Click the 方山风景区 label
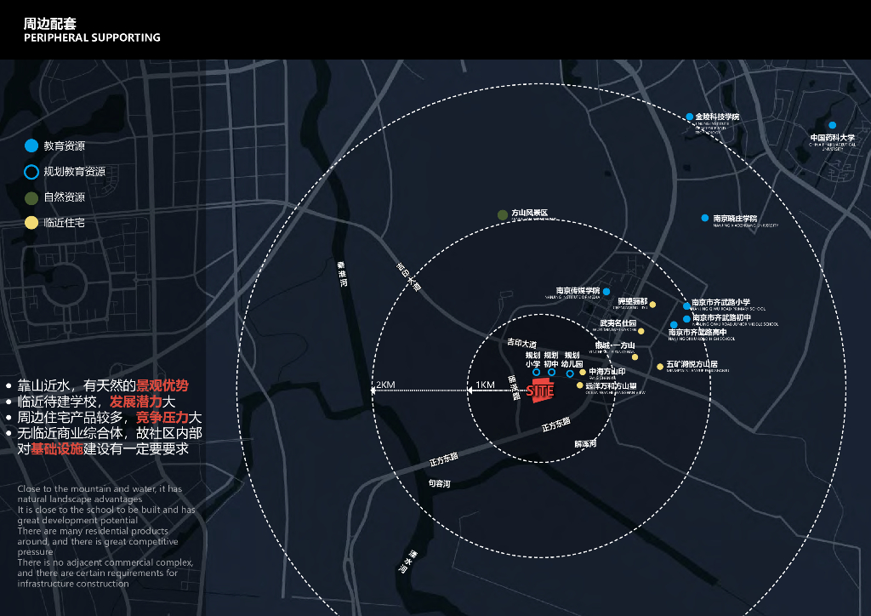The image size is (871, 616). (529, 213)
